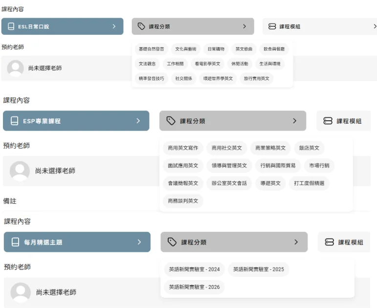Select the 飲食與餐廳 tag
The image size is (377, 308).
click(274, 49)
